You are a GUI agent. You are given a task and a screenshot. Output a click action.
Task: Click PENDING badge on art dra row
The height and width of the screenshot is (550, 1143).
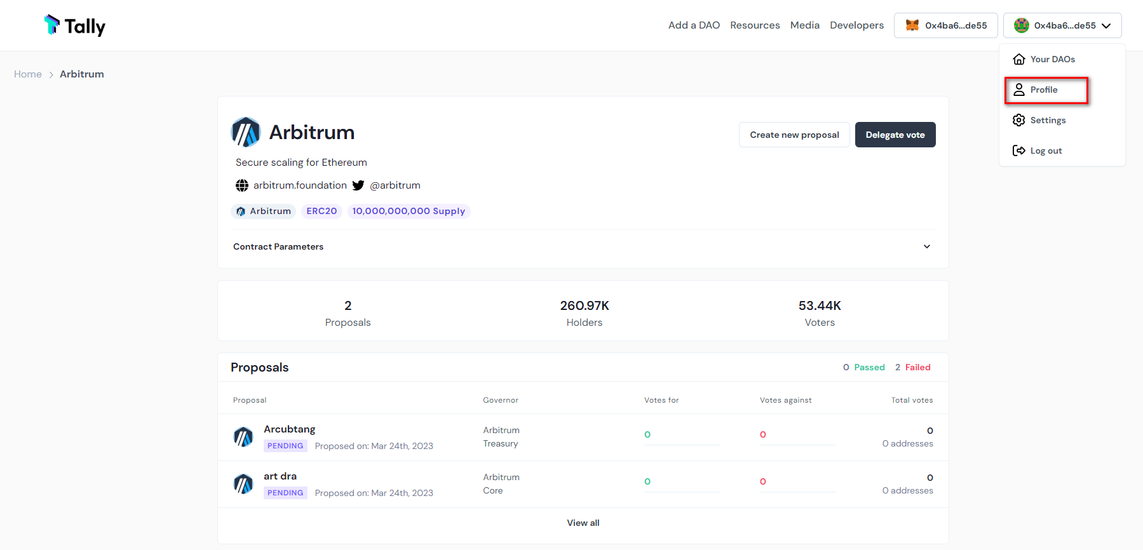[x=285, y=493]
